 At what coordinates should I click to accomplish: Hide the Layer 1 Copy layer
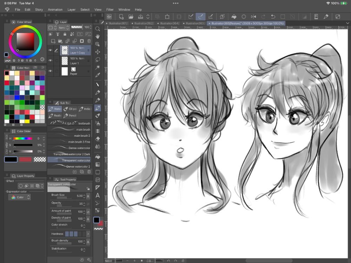tap(50, 50)
